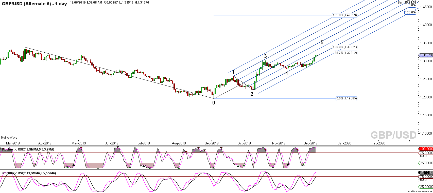The height and width of the screenshot is (193, 433).
Task: Select Elliott wave label 1
Action: [x=233, y=72]
